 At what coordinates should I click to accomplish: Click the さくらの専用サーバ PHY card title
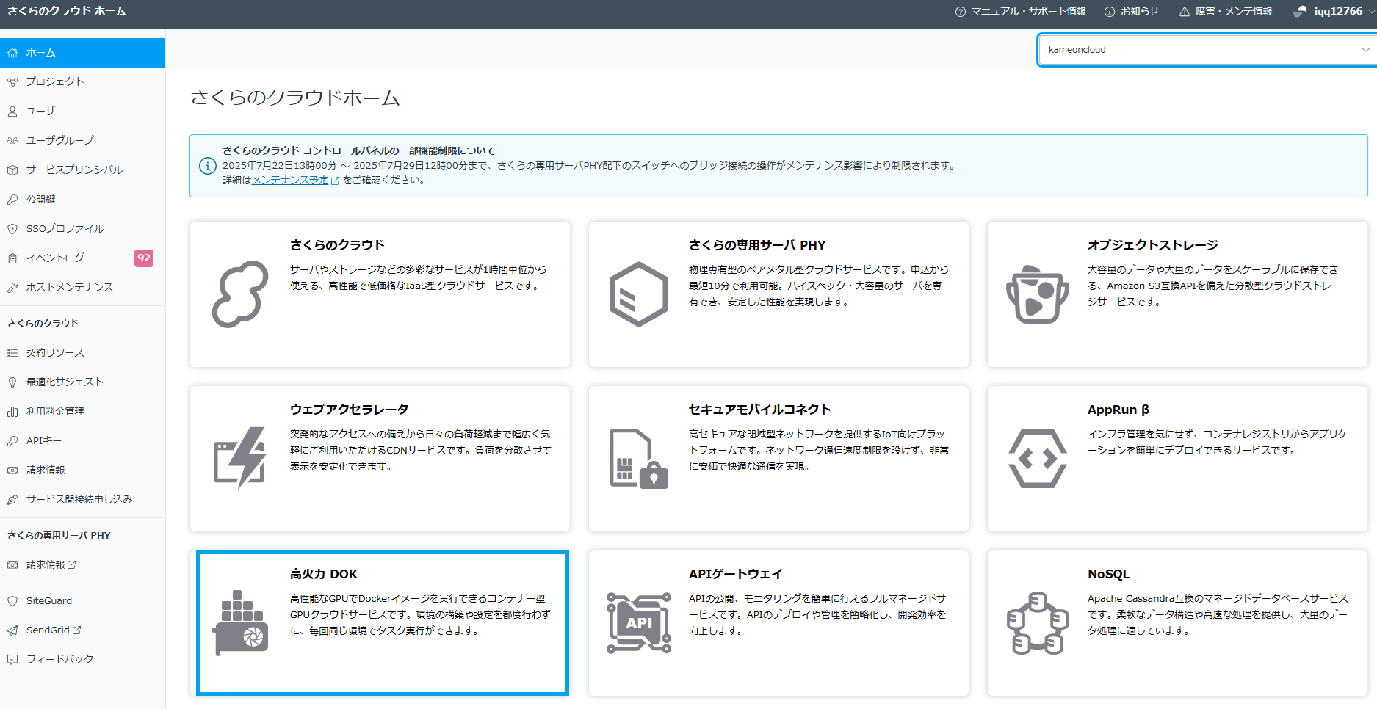click(x=757, y=245)
